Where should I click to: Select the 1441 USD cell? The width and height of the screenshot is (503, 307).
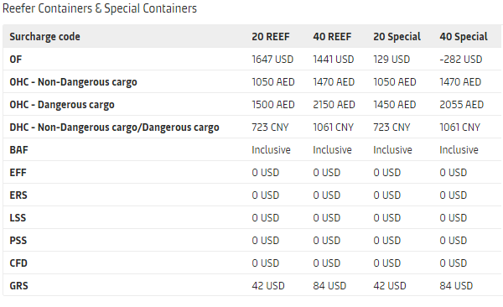pos(334,60)
